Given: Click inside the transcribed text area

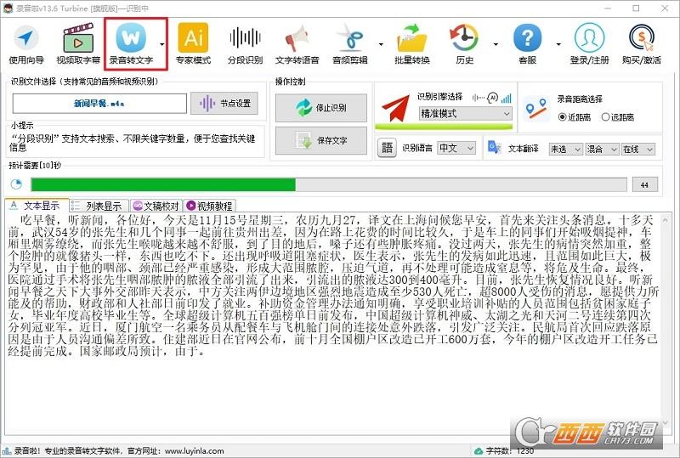Looking at the screenshot, I should pos(333,323).
